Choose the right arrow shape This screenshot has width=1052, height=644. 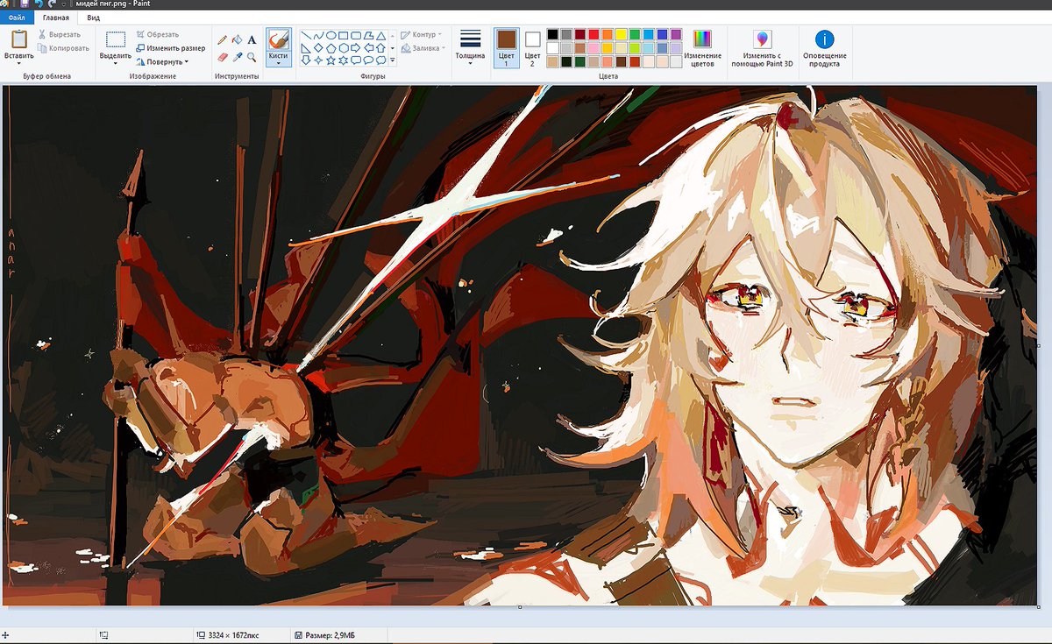coord(356,47)
